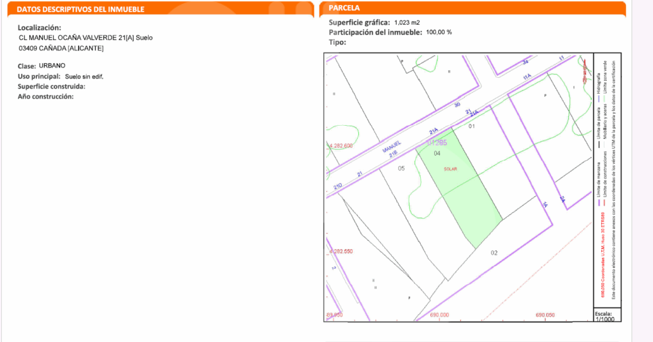This screenshot has height=342, width=653.
Task: Click parcel number 05 on the map
Action: (402, 168)
